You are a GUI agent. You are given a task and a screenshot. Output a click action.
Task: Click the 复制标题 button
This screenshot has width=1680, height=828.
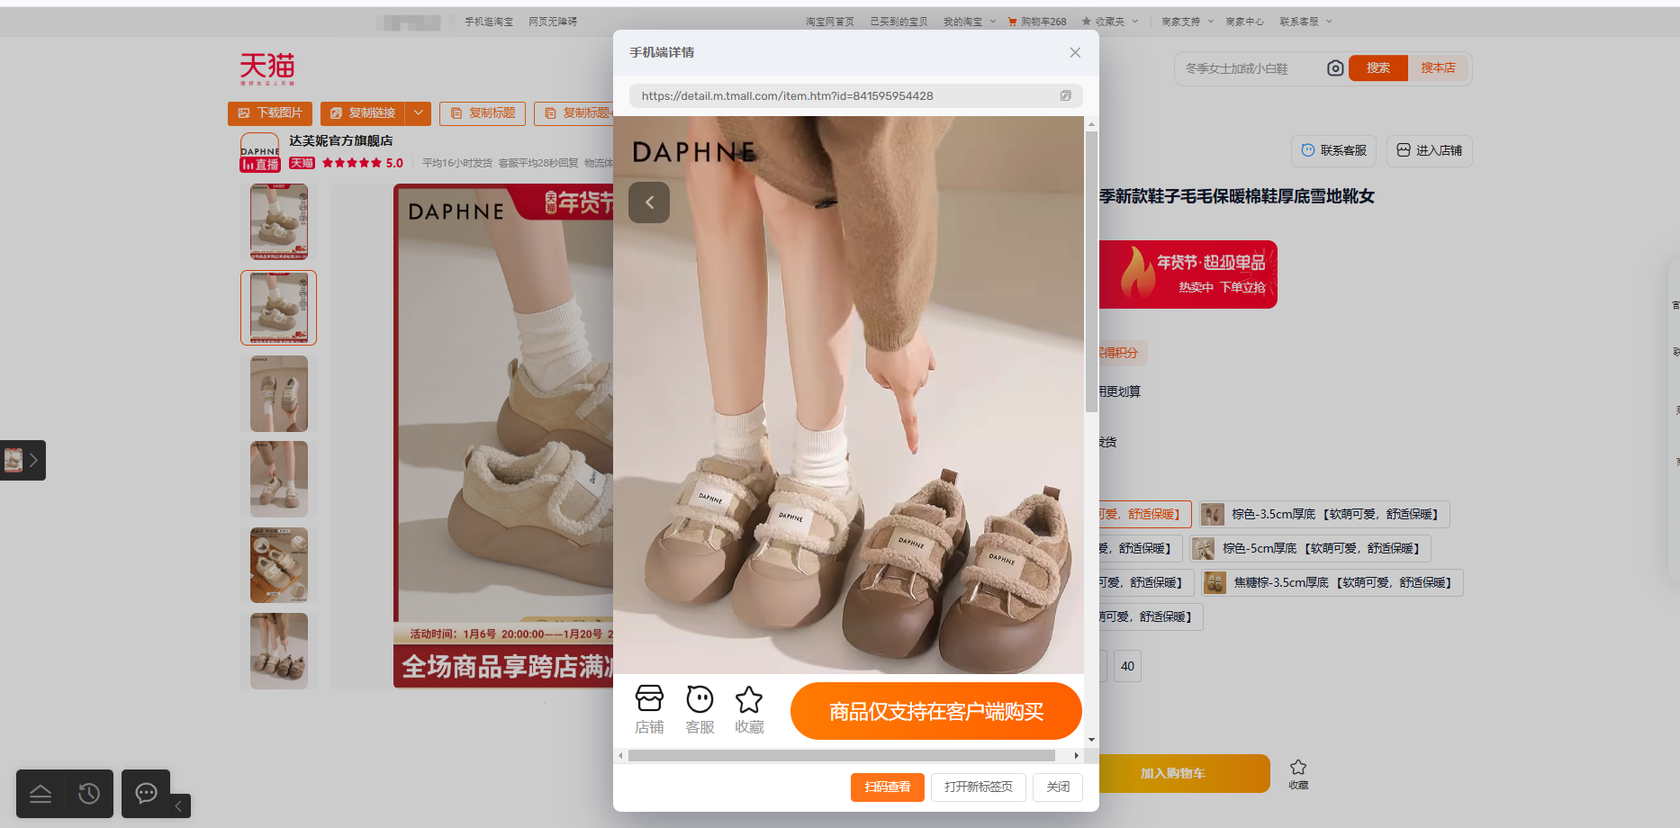coord(483,113)
